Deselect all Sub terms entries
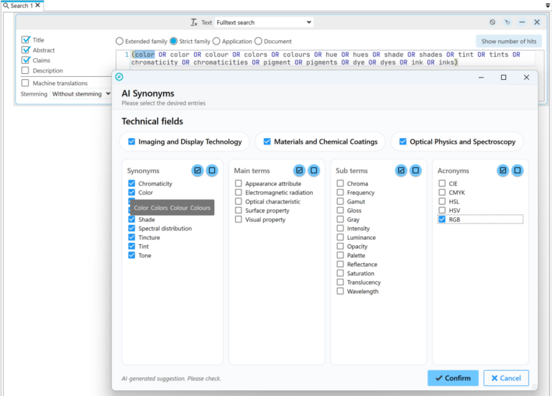This screenshot has height=396, width=552. point(415,170)
